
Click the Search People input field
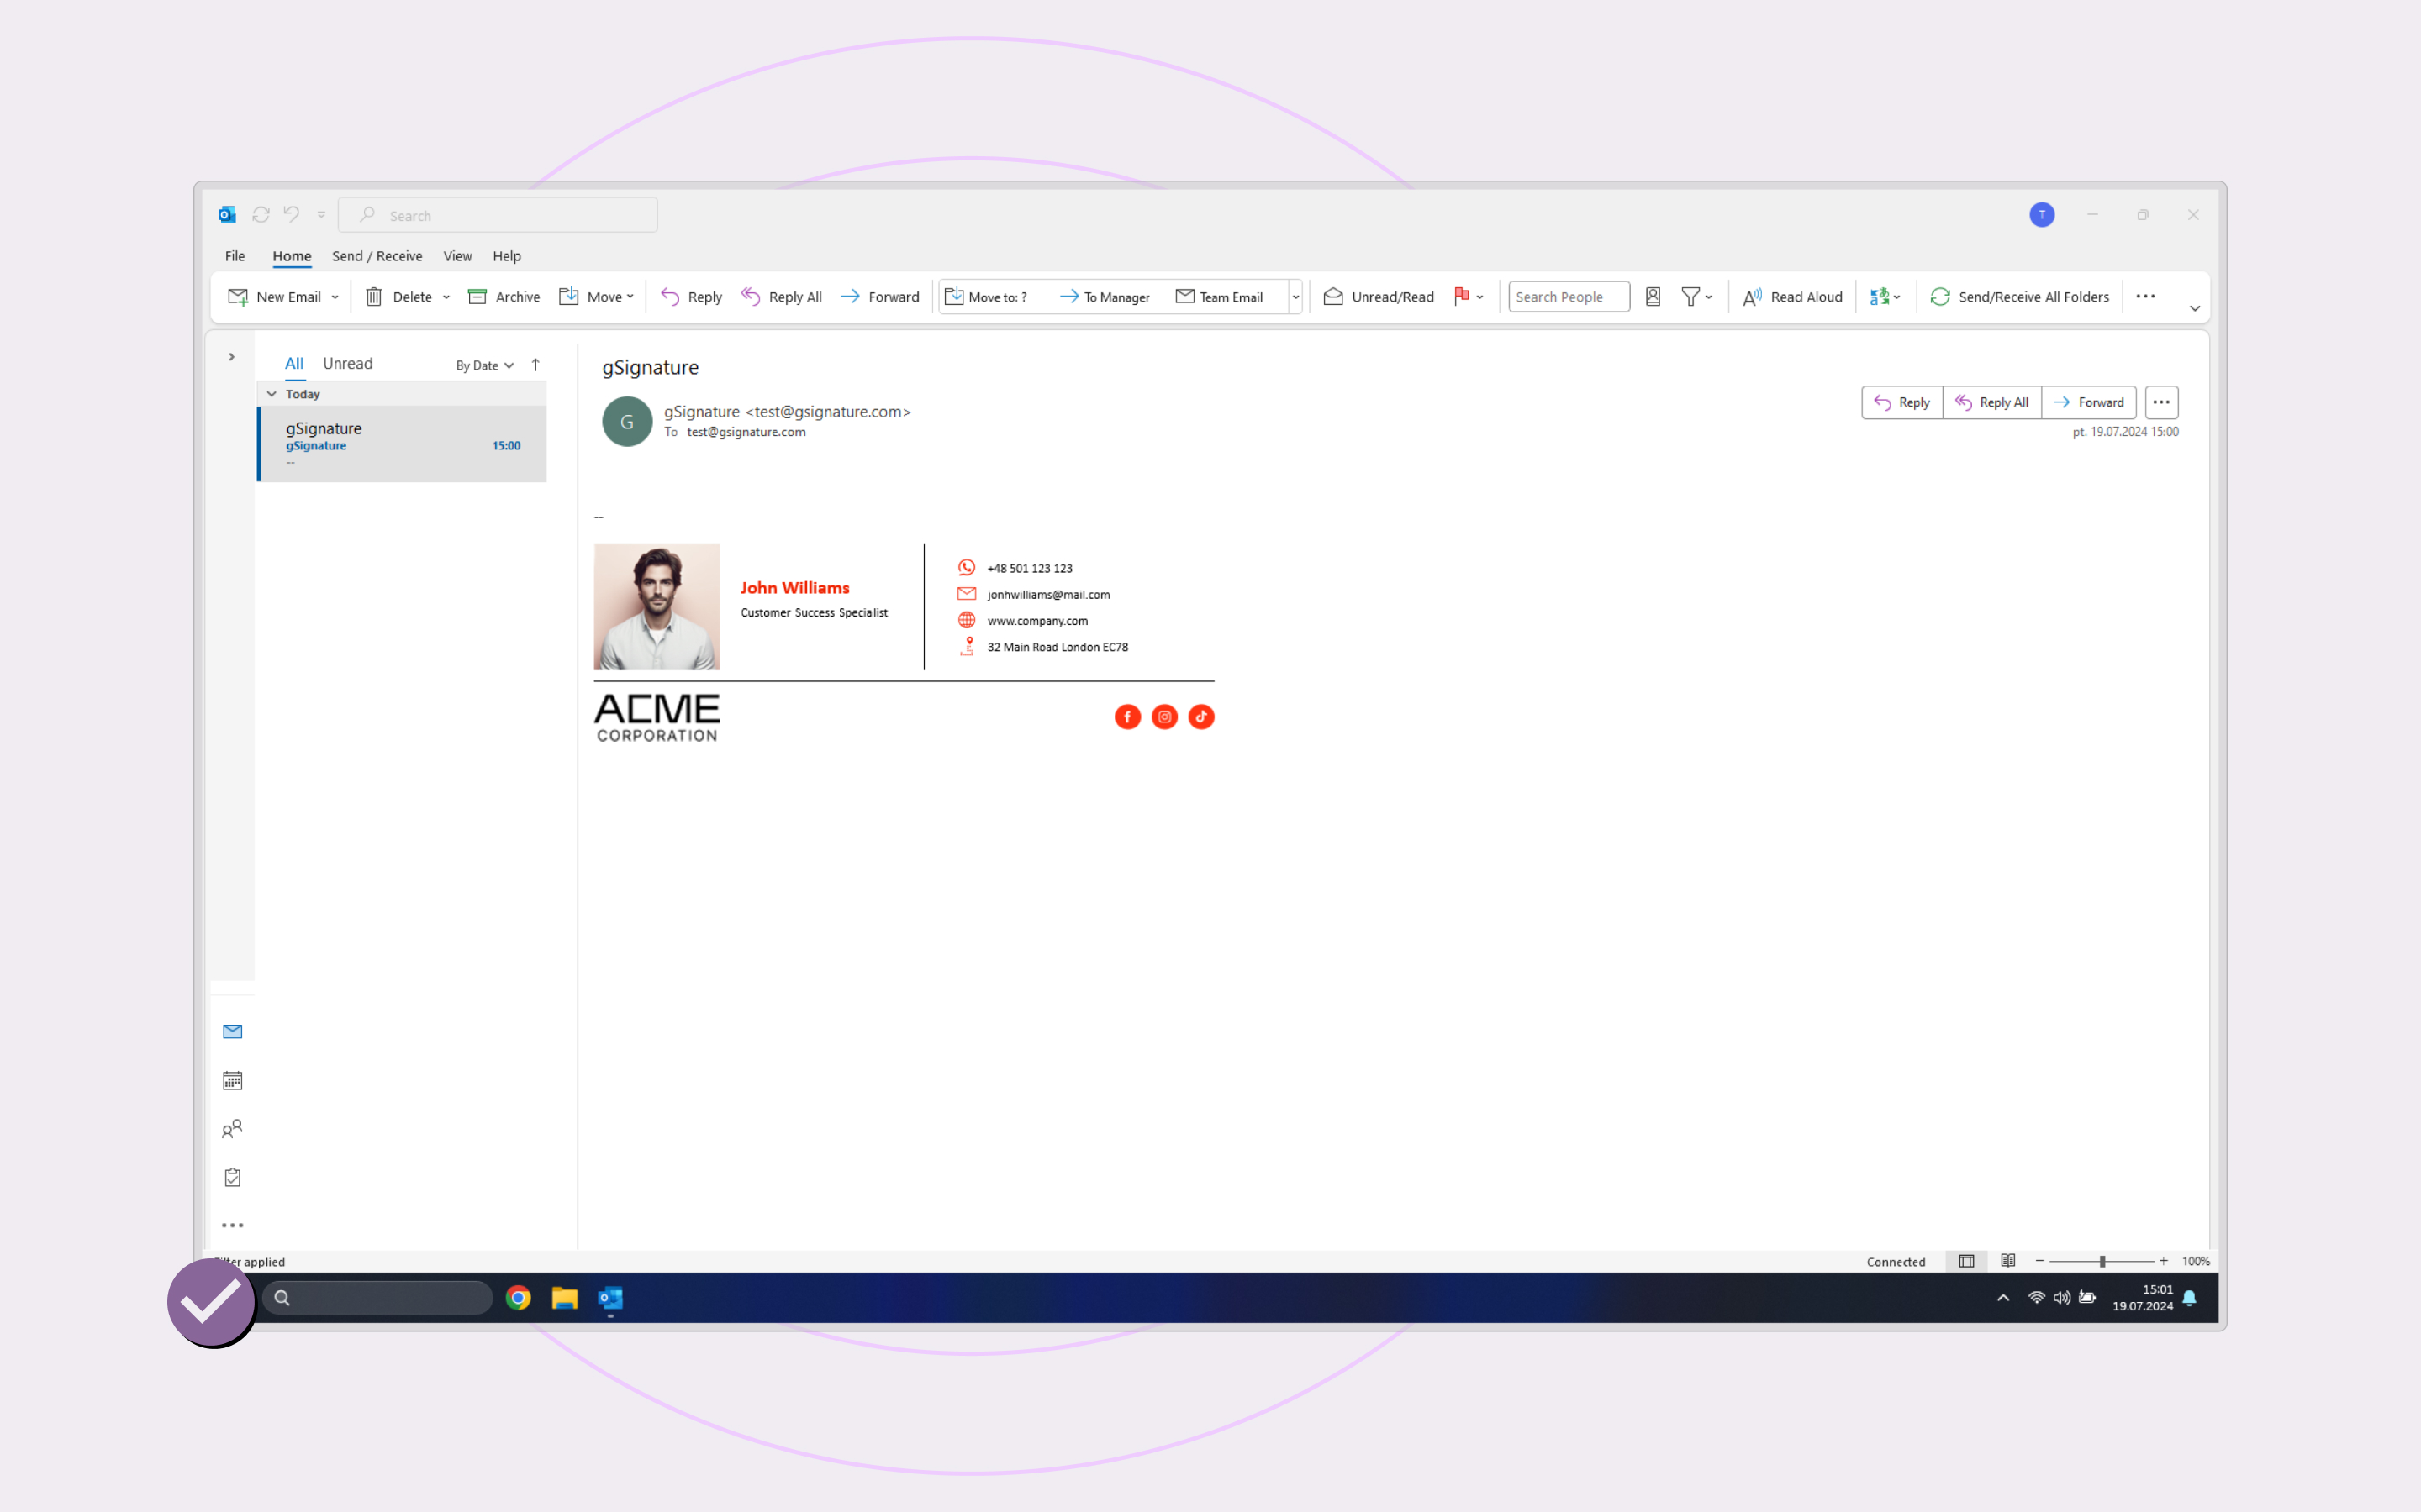click(1567, 297)
